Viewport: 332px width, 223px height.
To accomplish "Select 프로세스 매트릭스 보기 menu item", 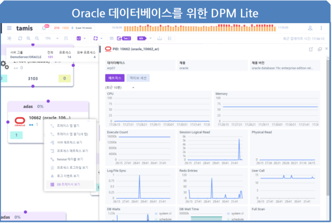I will [70, 151].
